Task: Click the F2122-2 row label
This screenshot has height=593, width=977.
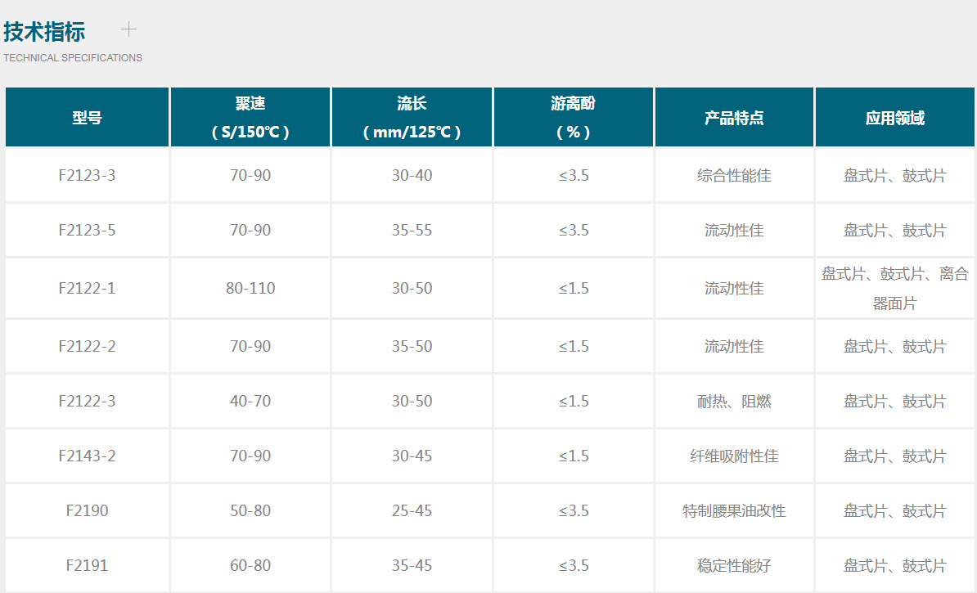Action: 88,346
